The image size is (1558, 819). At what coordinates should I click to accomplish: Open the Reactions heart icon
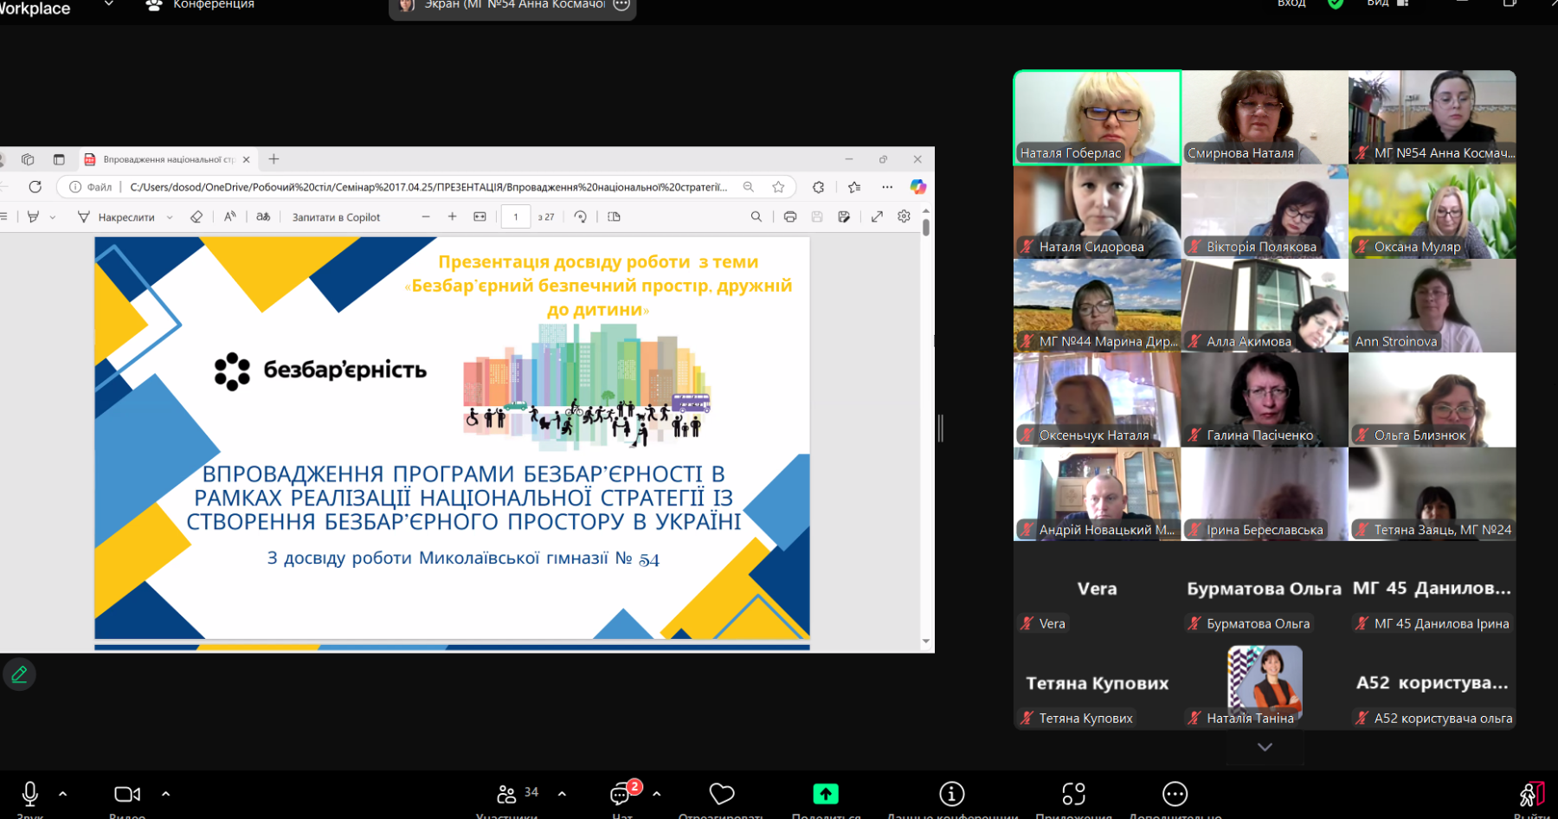click(721, 794)
